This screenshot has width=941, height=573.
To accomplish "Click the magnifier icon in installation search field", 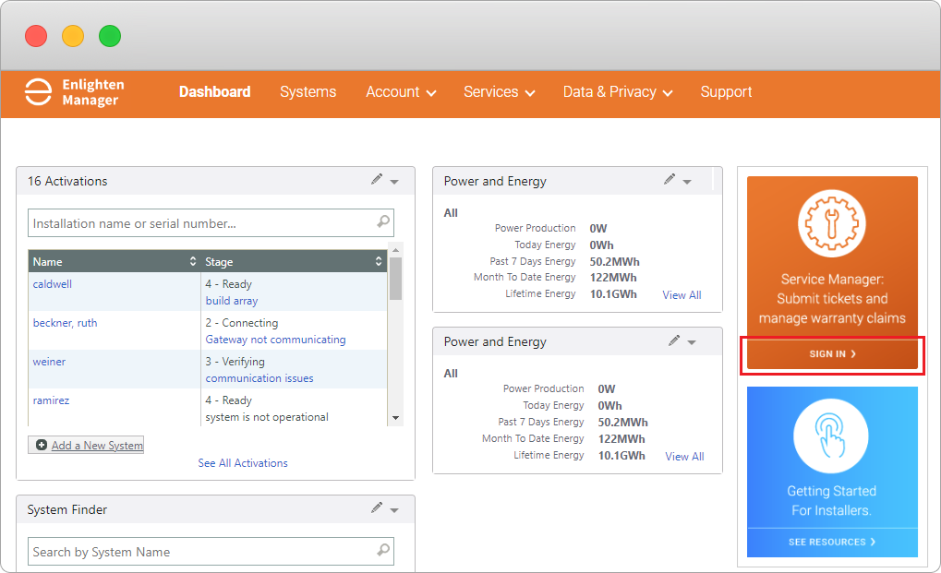I will pos(382,222).
